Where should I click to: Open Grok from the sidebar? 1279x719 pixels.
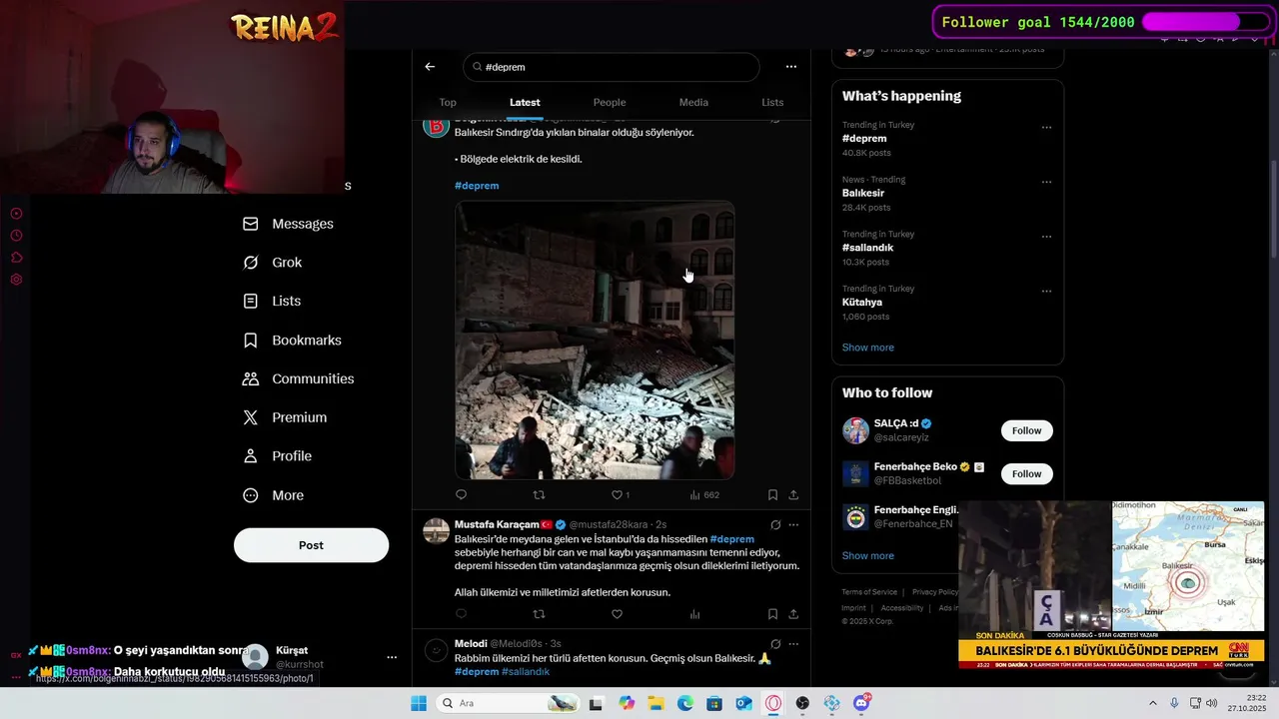point(273,263)
